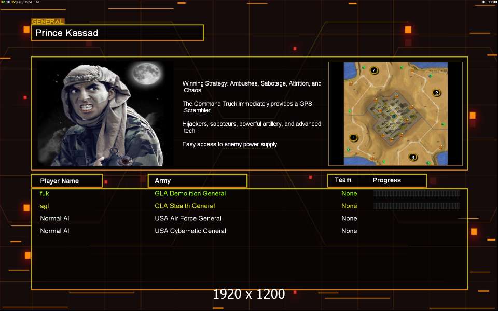Viewport: 498px width, 311px height.
Task: Select the Progress column header
Action: click(386, 180)
